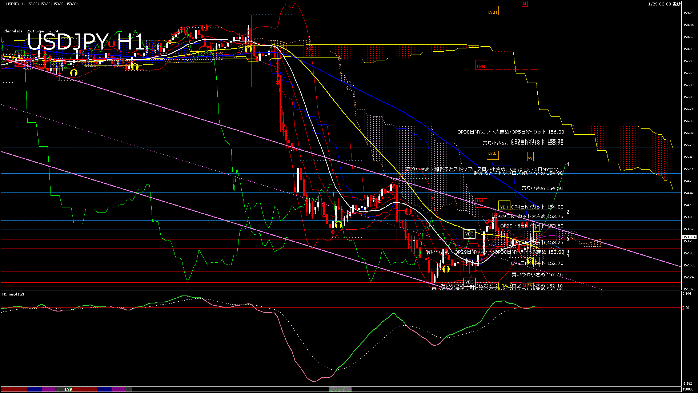The width and height of the screenshot is (698, 393).
Task: Click the red M marker at chart top
Action: [x=524, y=4]
